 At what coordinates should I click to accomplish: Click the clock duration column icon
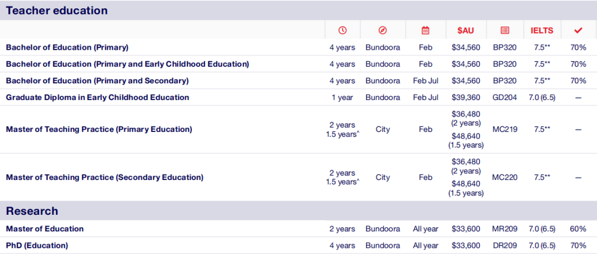pyautogui.click(x=342, y=30)
